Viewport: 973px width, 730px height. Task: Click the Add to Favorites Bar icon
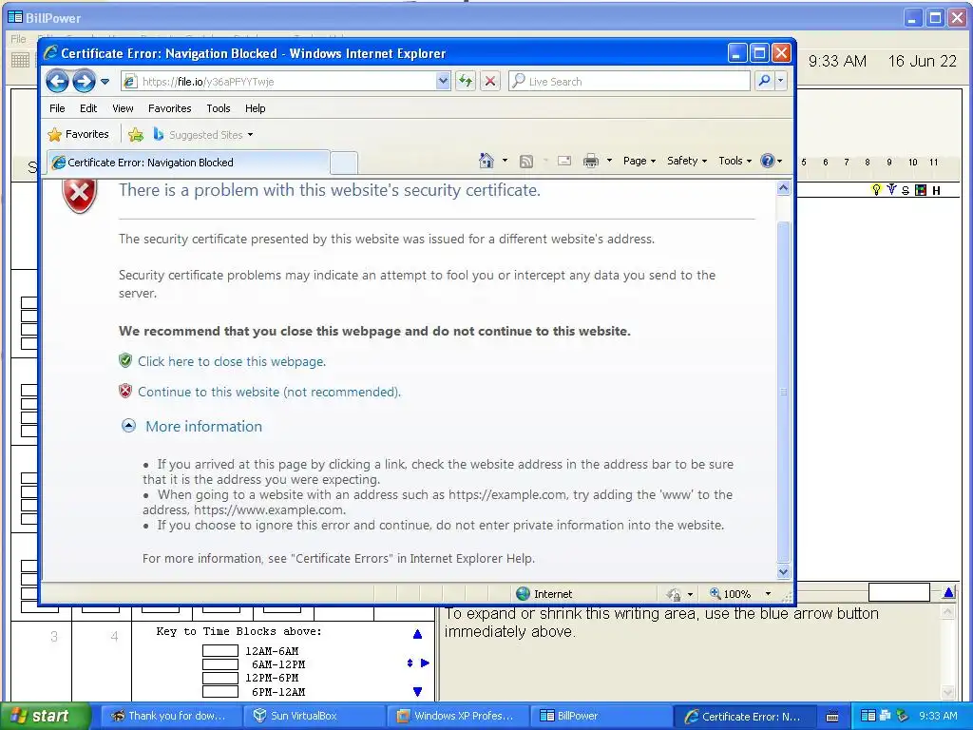pos(135,134)
